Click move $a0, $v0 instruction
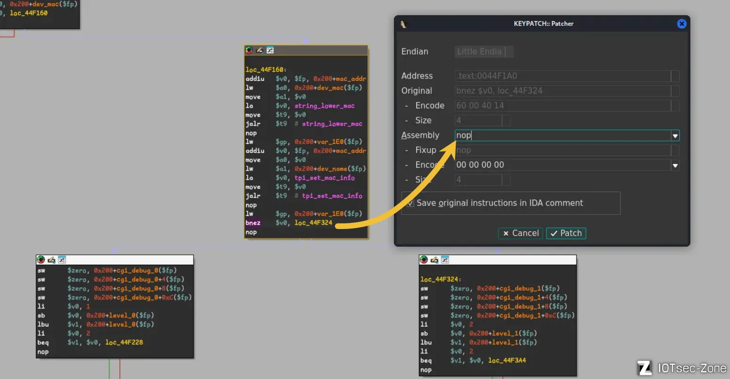This screenshot has width=730, height=379. pos(276,160)
